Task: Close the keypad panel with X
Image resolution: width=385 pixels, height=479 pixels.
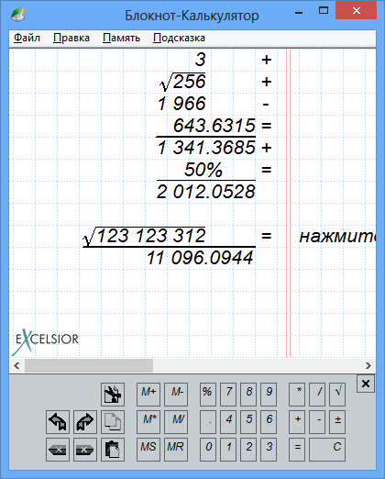Action: pyautogui.click(x=366, y=384)
